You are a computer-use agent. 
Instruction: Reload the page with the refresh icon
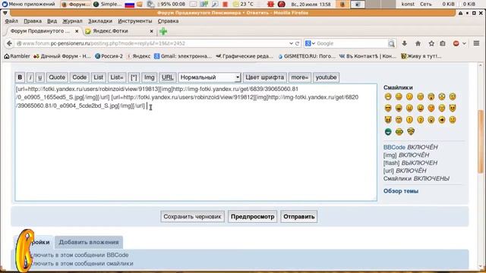point(297,43)
